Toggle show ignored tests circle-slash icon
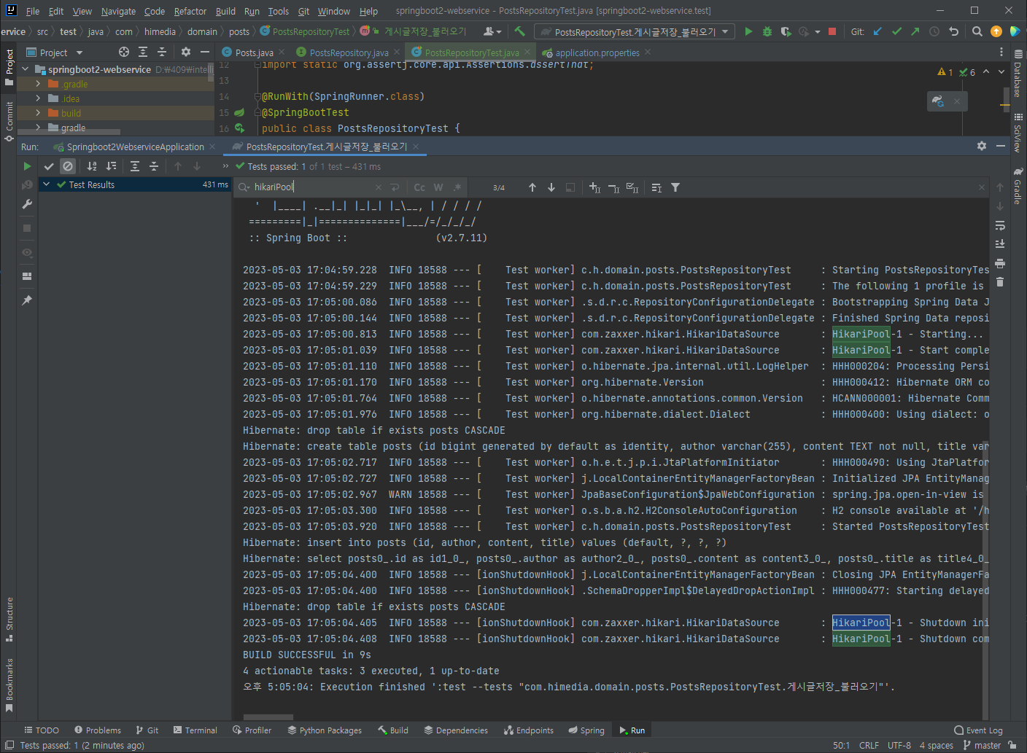The width and height of the screenshot is (1027, 753). coord(68,166)
